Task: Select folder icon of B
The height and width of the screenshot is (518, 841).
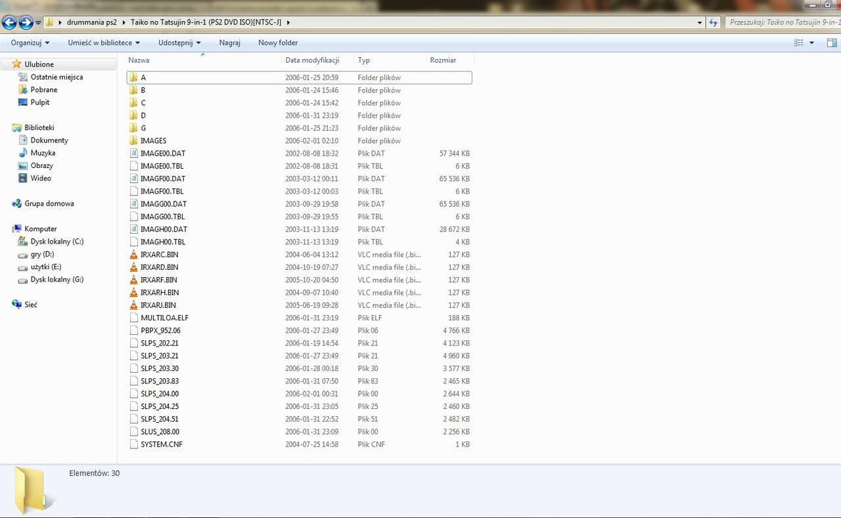Action: (x=133, y=90)
